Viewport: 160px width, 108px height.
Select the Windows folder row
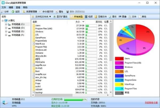tap(70, 31)
